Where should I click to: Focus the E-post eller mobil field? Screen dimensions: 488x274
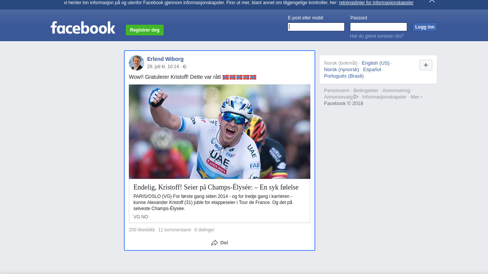(316, 27)
